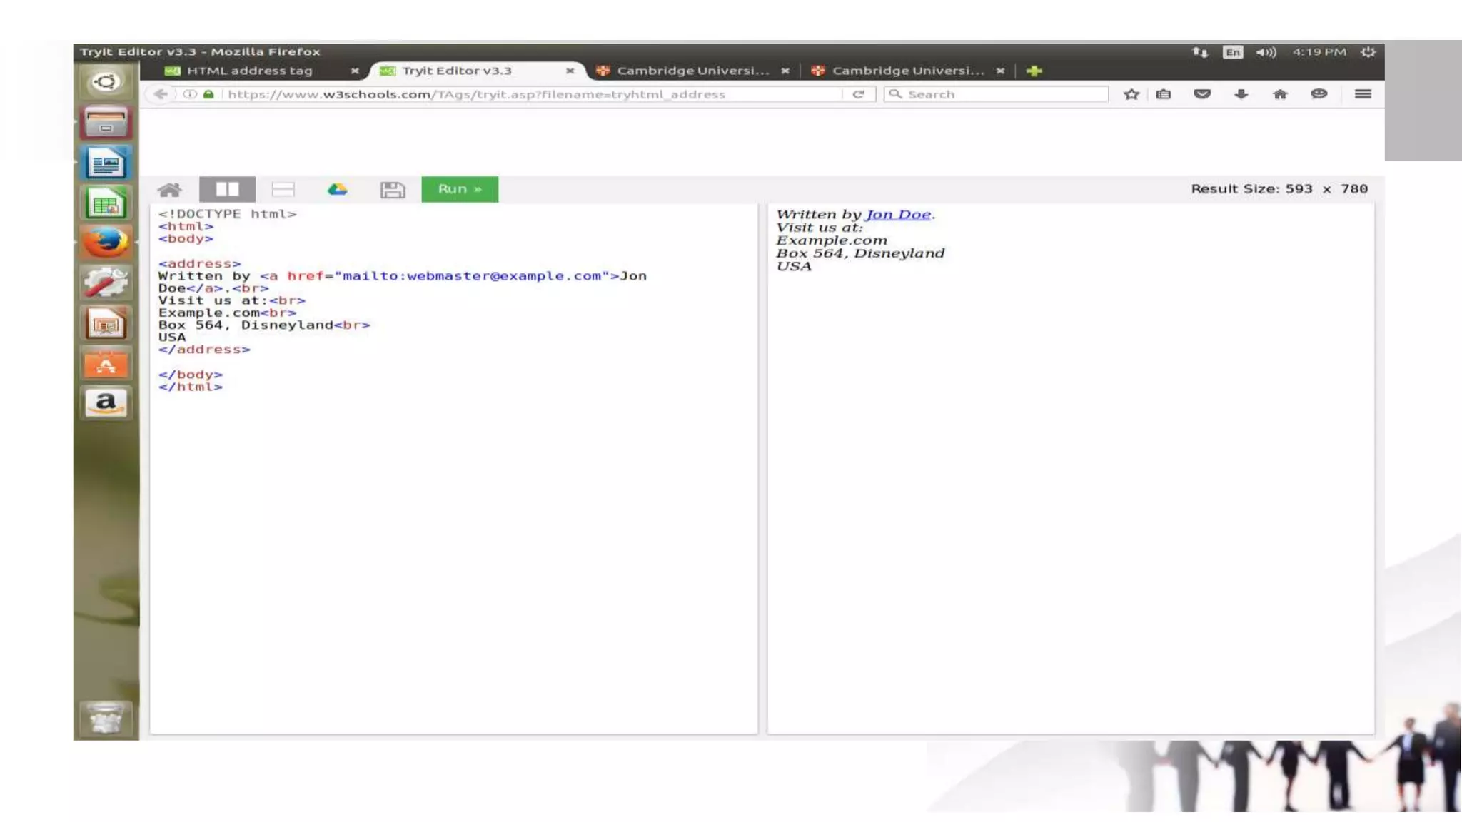Bookmark this page with star icon
The width and height of the screenshot is (1462, 822).
pyautogui.click(x=1131, y=94)
